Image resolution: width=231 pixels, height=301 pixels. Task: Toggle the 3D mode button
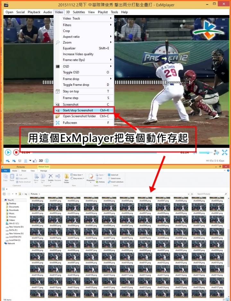(x=41, y=161)
